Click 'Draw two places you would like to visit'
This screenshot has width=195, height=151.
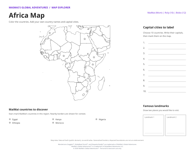pos(161,110)
